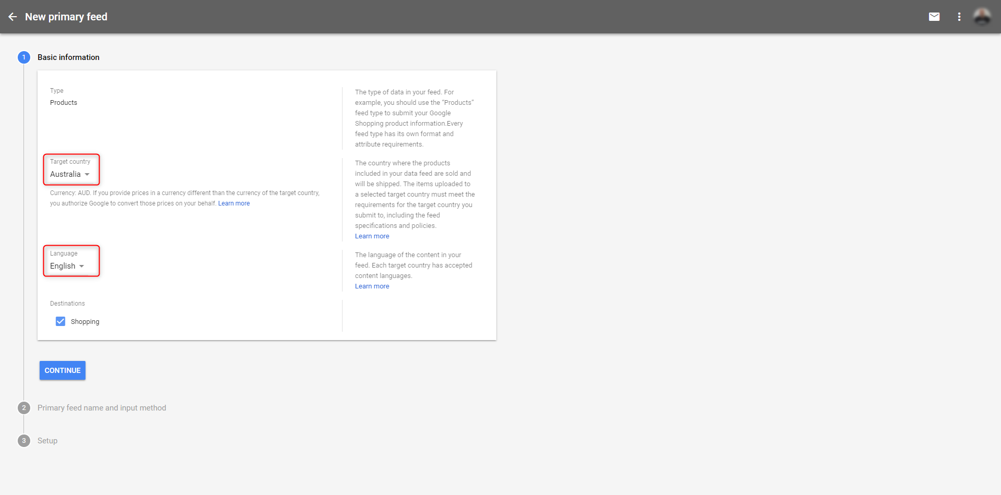Open the Language English dropdown
Viewport: 1001px width, 495px height.
point(67,266)
